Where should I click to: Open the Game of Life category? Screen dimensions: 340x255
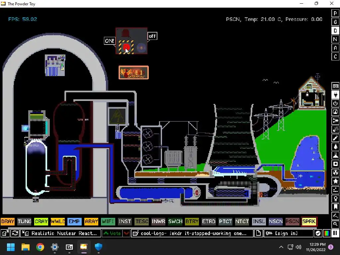[335, 190]
